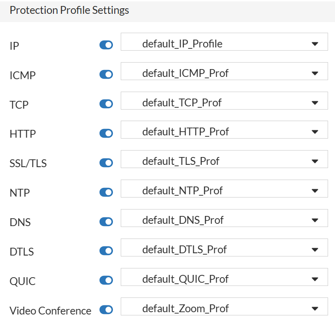335x326 pixels.
Task: Turn off the QUIC profile switch
Action: click(x=106, y=280)
